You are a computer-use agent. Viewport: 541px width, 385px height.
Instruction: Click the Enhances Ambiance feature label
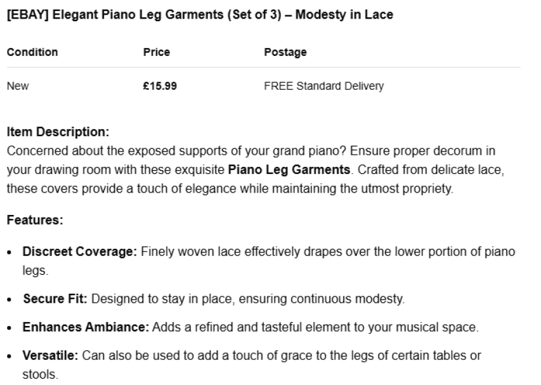pos(85,327)
